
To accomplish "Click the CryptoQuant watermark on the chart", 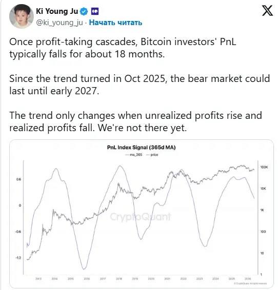I will pyautogui.click(x=141, y=217).
